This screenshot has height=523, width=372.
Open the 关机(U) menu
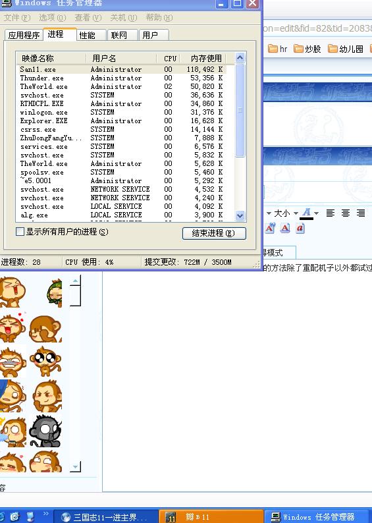123,17
